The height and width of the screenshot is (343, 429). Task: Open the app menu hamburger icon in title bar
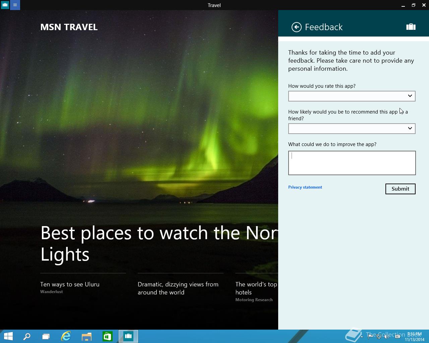15,5
